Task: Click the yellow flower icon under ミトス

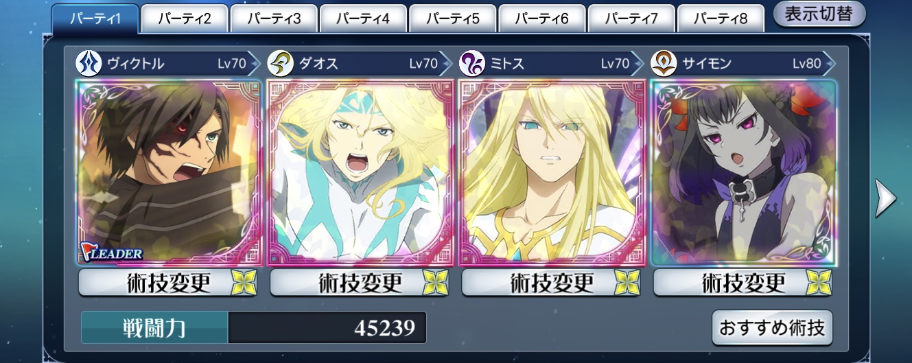Action: pyautogui.click(x=627, y=283)
